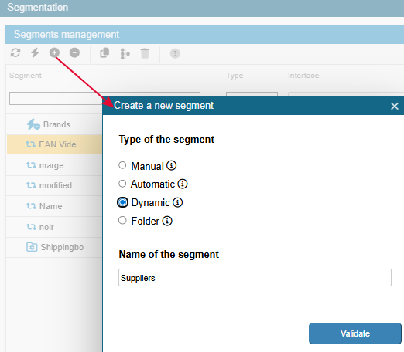The image size is (404, 352).
Task: Select the Automatic segment type
Action: click(x=122, y=184)
